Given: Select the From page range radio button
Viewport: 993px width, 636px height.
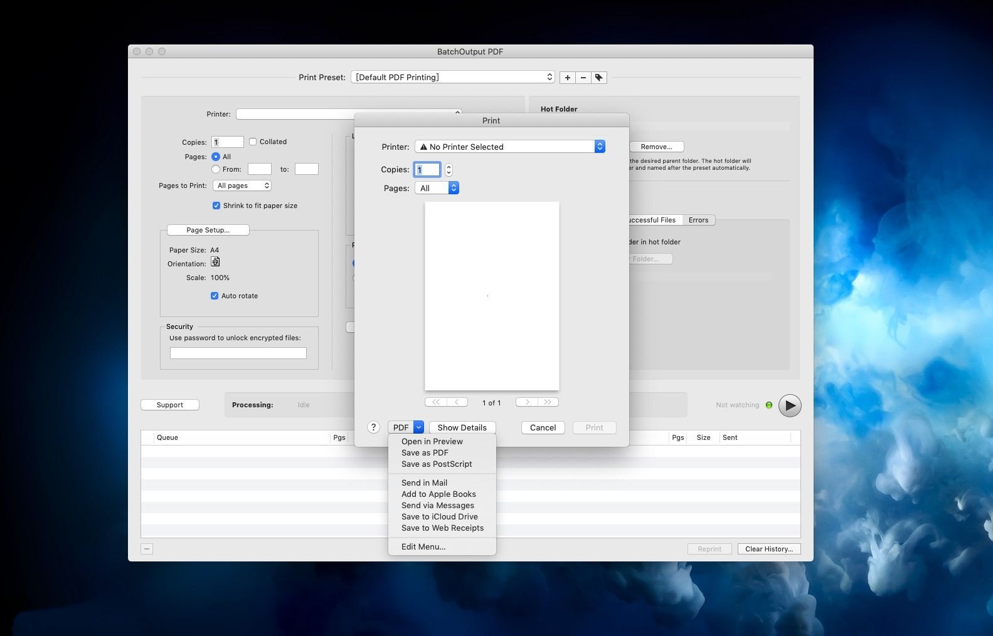Looking at the screenshot, I should [x=216, y=169].
